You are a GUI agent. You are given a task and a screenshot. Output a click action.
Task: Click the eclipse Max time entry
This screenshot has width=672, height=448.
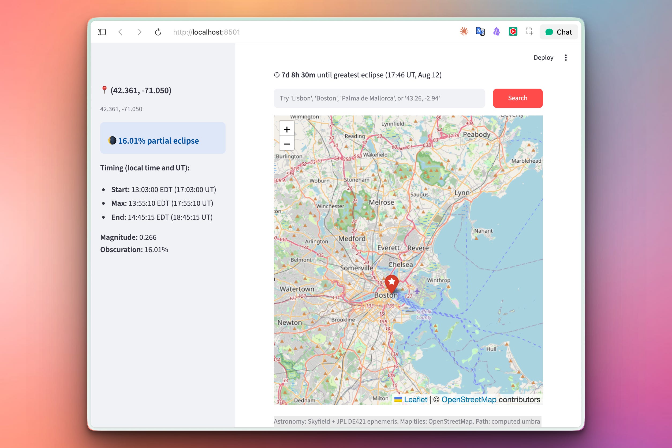[162, 203]
